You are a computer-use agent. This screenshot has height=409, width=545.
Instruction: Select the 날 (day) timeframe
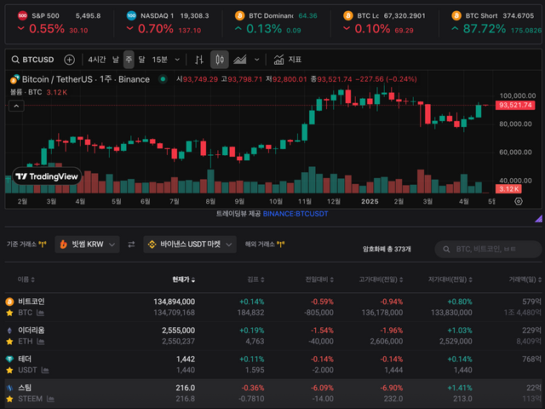pos(116,60)
